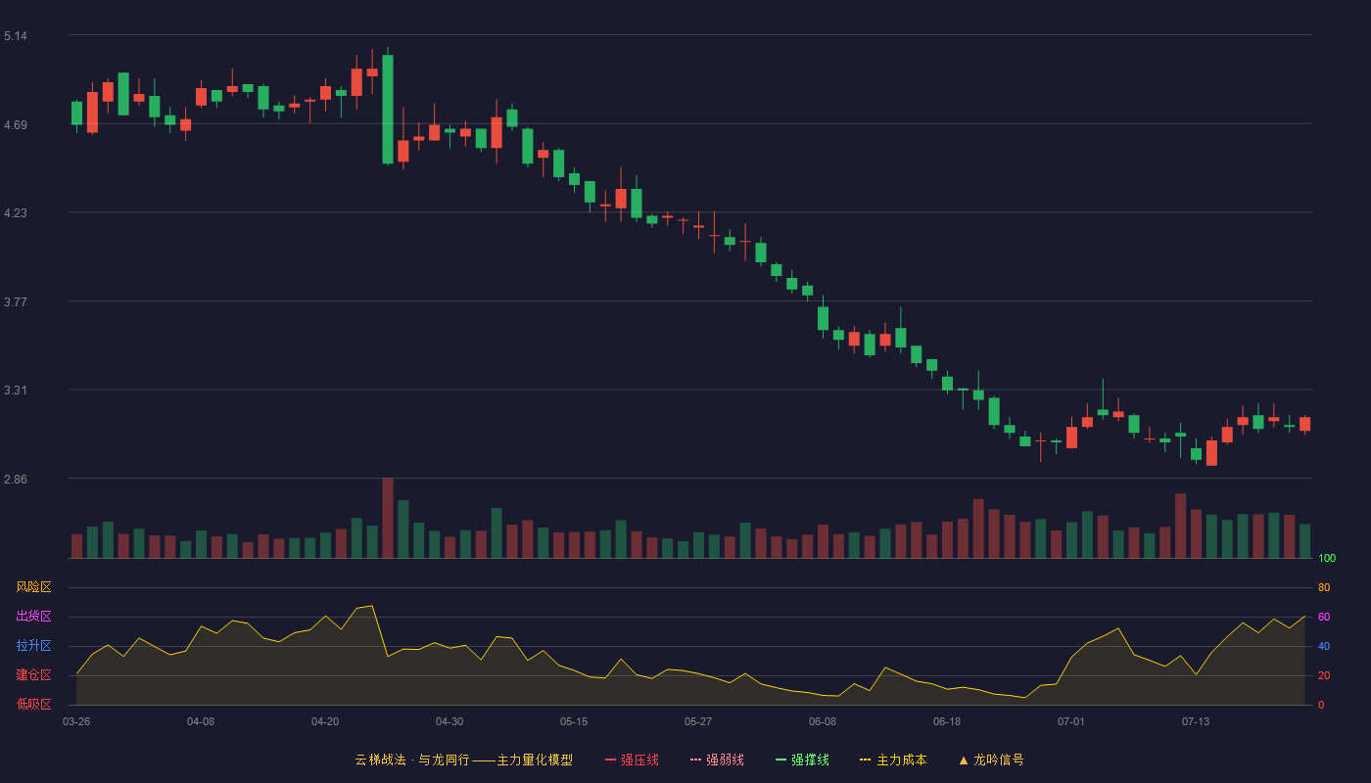
Task: Select the tallest green candlestick after 04-20
Action: pyautogui.click(x=388, y=109)
